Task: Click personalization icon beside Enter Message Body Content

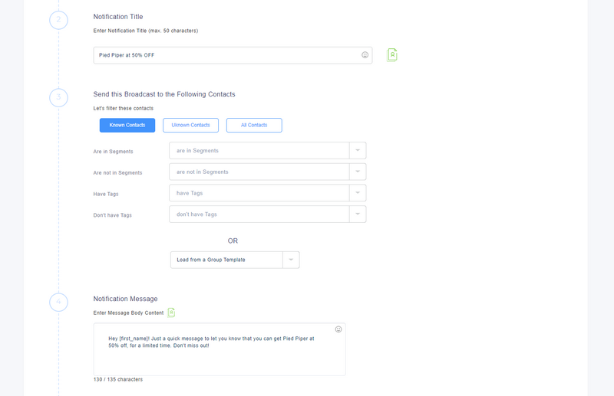Action: coord(171,313)
